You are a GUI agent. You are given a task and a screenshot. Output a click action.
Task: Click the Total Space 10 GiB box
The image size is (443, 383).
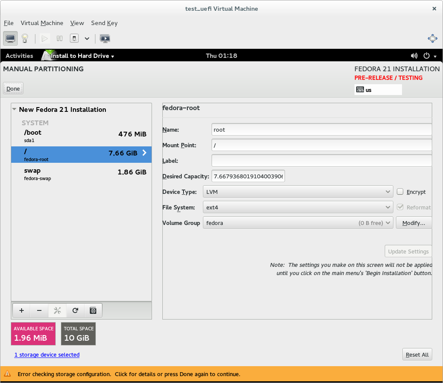coord(78,334)
